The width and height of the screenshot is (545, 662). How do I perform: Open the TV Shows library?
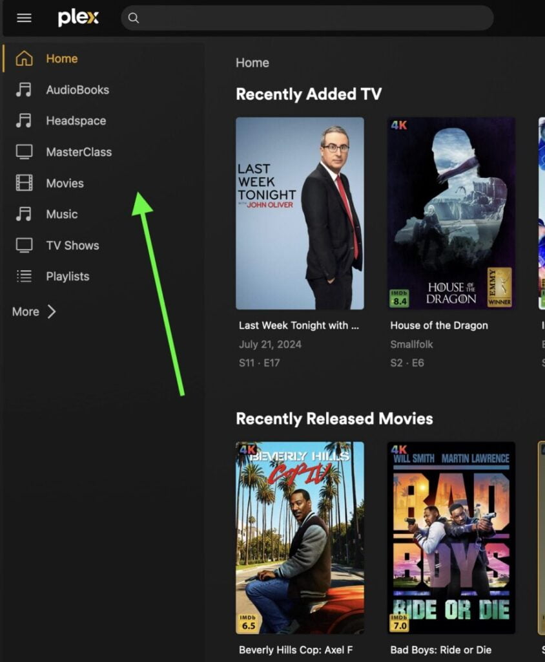coord(72,245)
